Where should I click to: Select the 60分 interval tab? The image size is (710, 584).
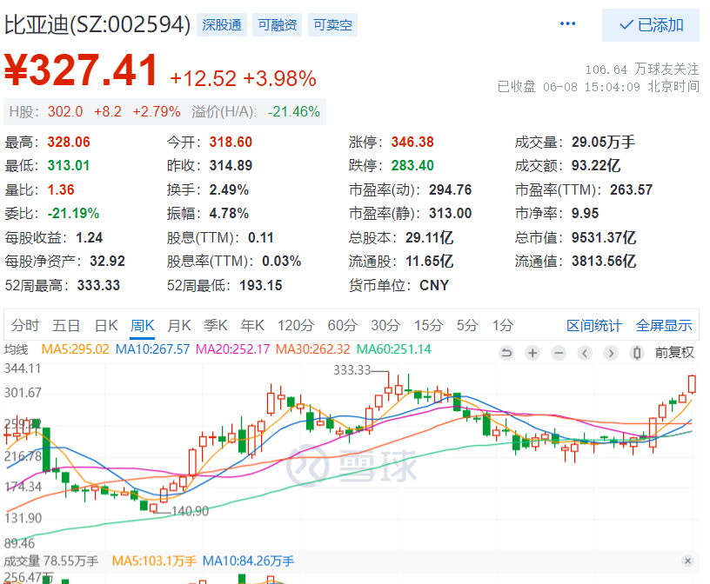tap(342, 326)
